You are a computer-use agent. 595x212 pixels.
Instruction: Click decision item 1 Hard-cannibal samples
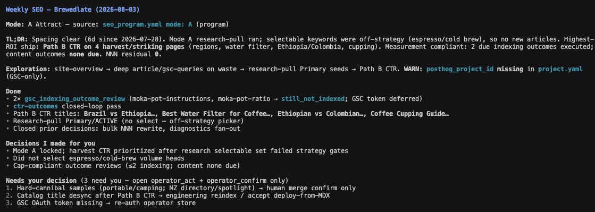pos(181,188)
